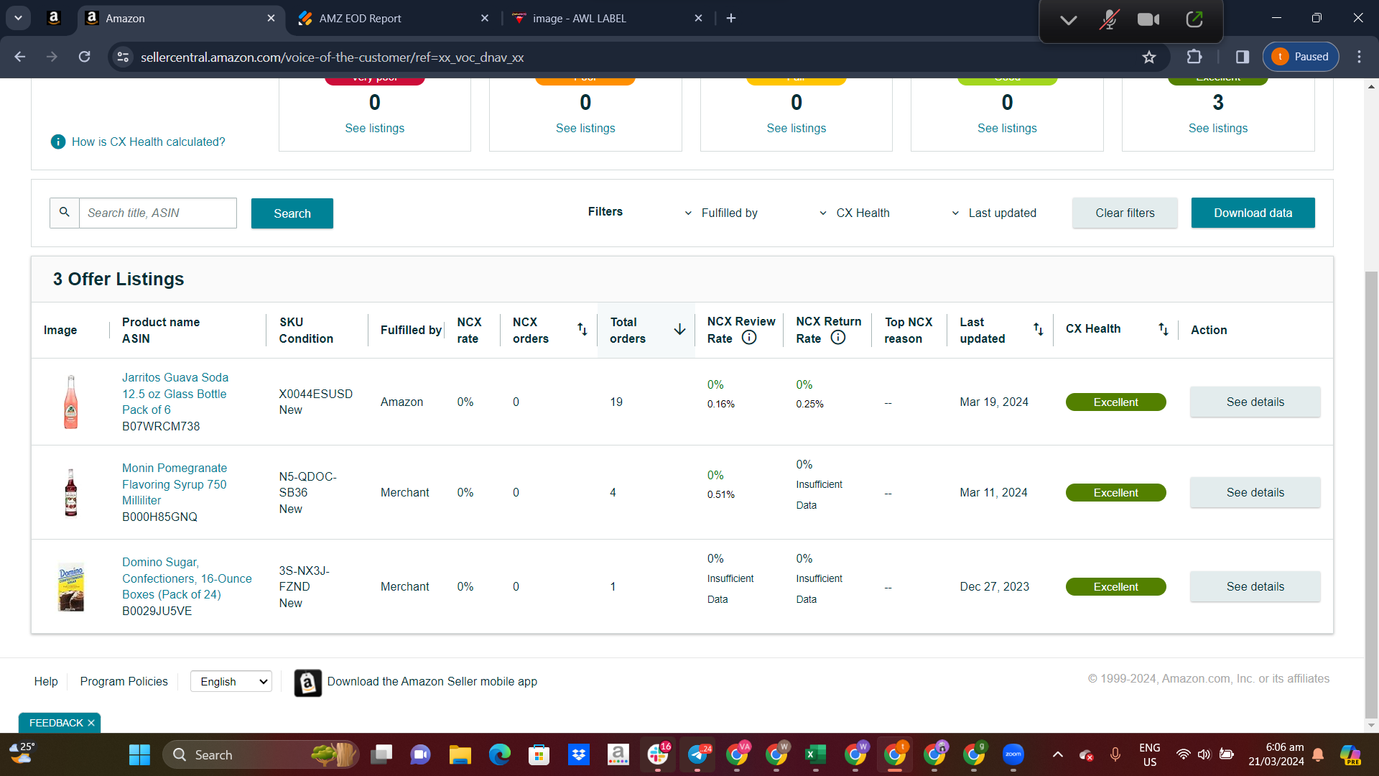The height and width of the screenshot is (776, 1379).
Task: Click the Clear filters button
Action: tap(1125, 213)
